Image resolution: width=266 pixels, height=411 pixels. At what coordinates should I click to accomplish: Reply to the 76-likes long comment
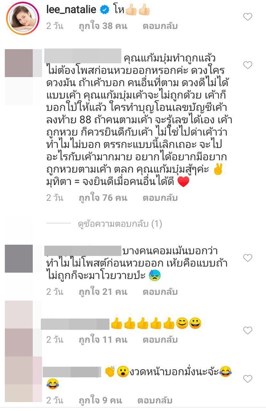point(160,198)
